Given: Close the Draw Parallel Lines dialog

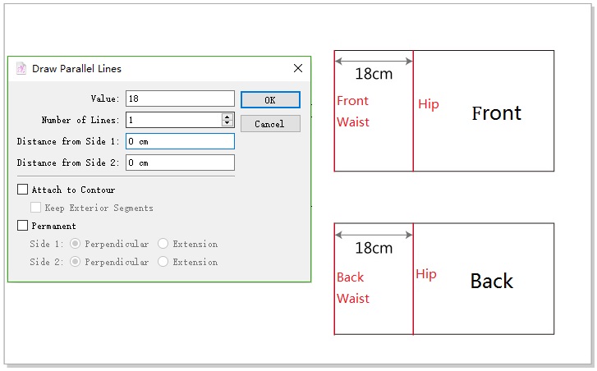Looking at the screenshot, I should 297,69.
